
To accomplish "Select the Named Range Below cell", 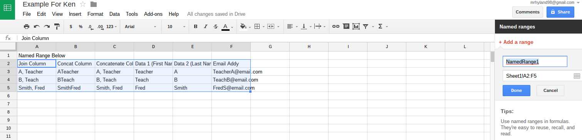I will (x=37, y=55).
